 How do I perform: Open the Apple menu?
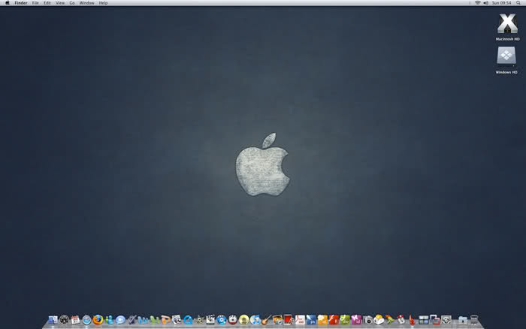(x=7, y=3)
